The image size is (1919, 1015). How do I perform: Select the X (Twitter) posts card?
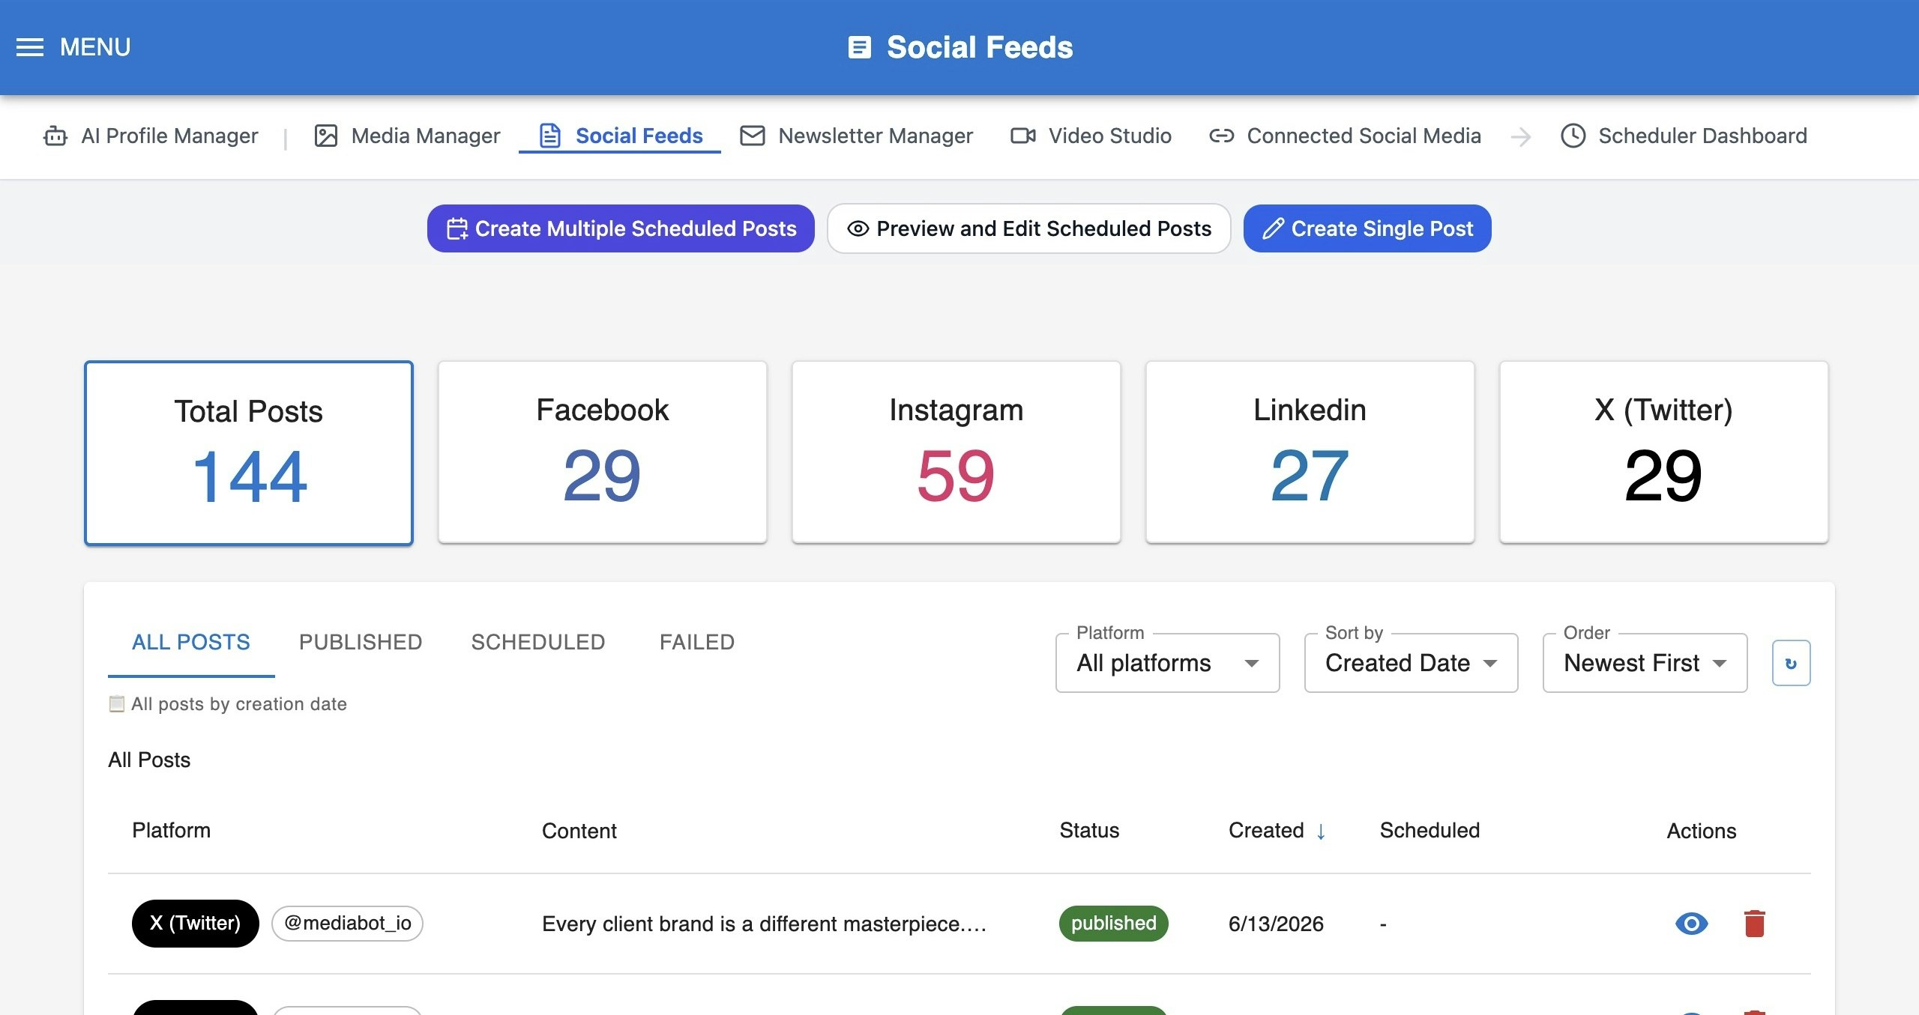tap(1664, 452)
